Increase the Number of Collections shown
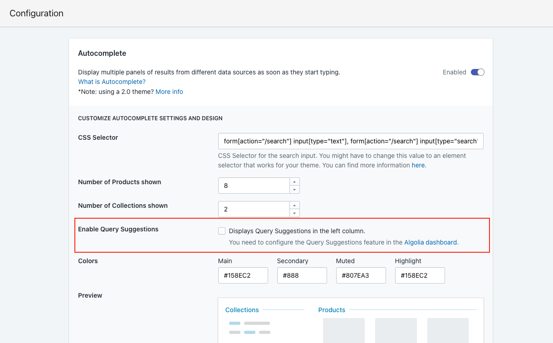The image size is (553, 343). (294, 205)
